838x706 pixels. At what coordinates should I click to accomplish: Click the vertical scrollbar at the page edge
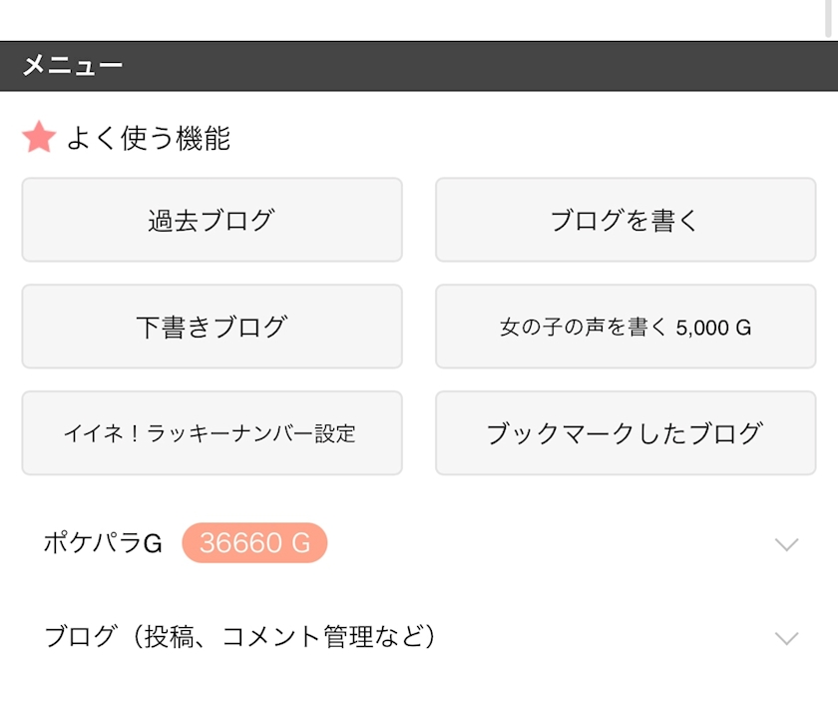pos(829,19)
